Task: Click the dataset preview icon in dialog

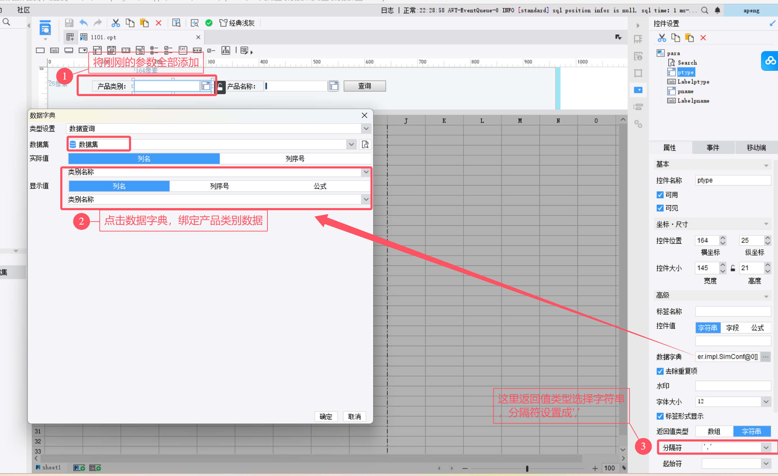Action: pyautogui.click(x=365, y=144)
